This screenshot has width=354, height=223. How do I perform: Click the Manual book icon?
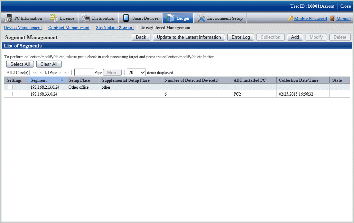(333, 19)
